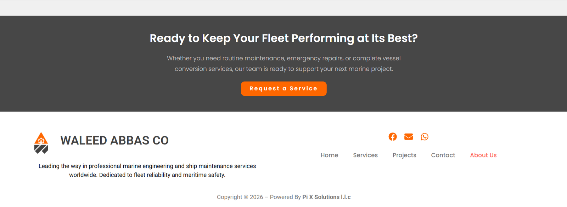Click the light gray band above the banner
Screen dimensions: 567x207
pos(283,8)
